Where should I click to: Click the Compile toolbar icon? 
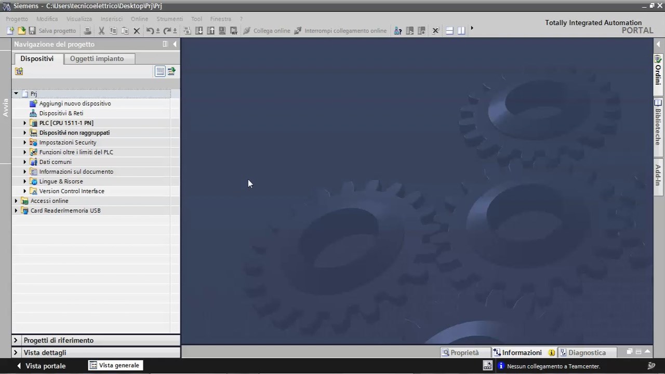pyautogui.click(x=188, y=31)
